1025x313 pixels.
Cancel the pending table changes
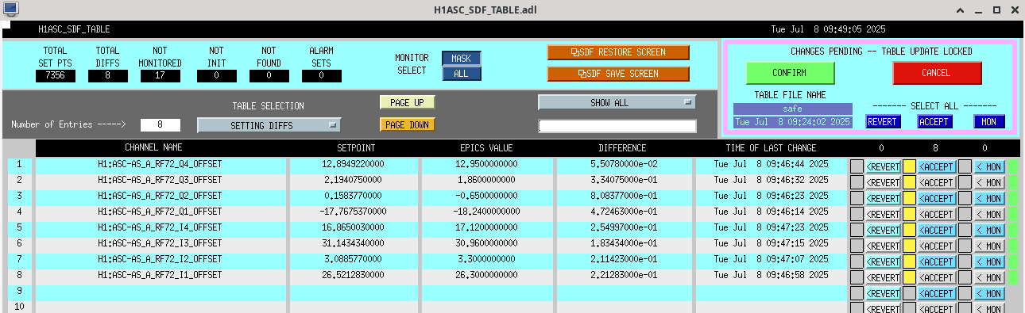pyautogui.click(x=938, y=73)
